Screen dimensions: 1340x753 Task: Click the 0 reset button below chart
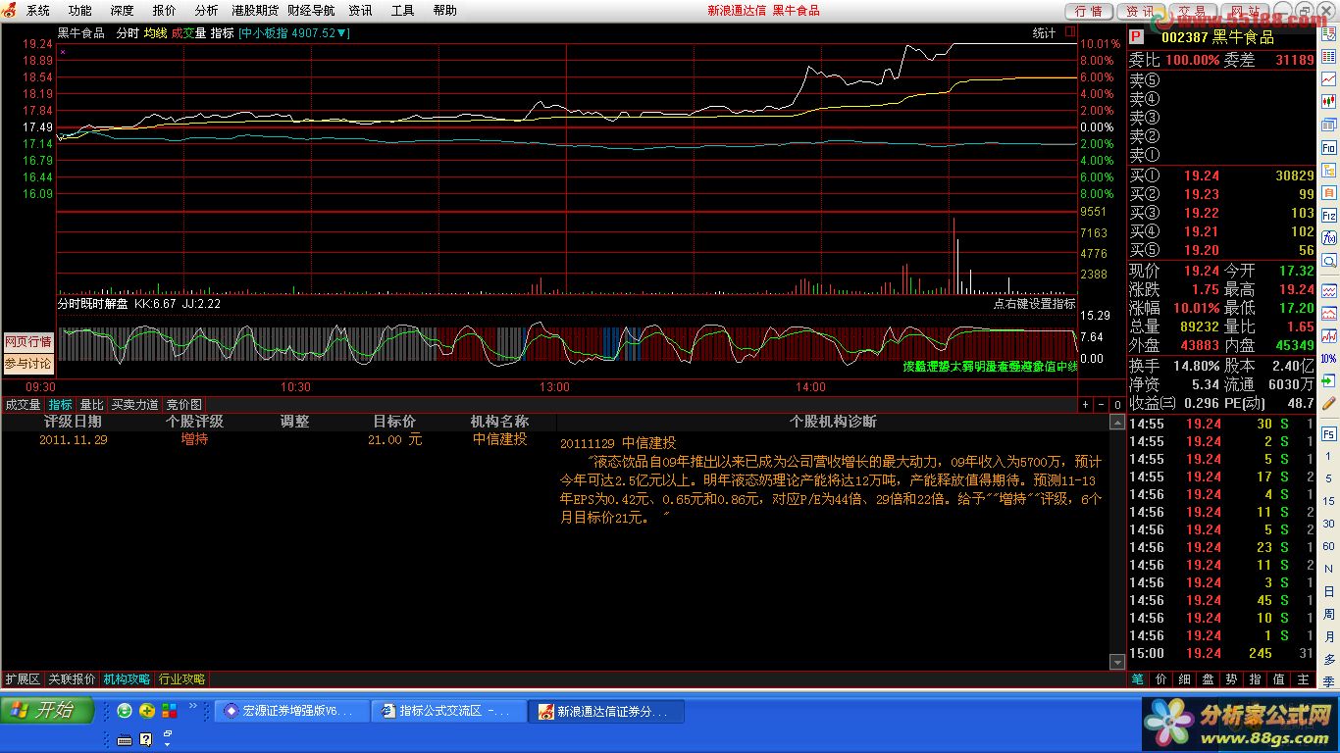1117,404
